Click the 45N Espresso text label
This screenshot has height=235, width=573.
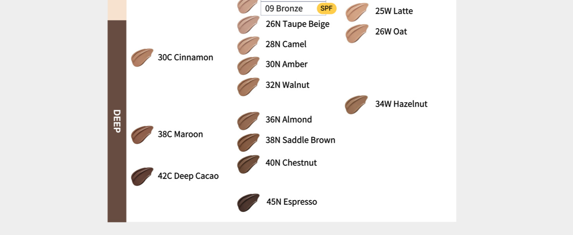pyautogui.click(x=292, y=202)
